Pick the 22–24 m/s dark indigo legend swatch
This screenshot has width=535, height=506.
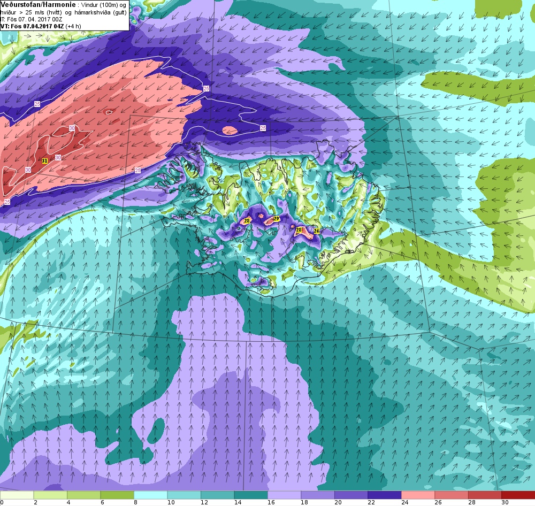pos(385,495)
